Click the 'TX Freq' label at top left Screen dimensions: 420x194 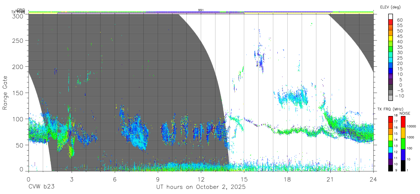pos(18,13)
